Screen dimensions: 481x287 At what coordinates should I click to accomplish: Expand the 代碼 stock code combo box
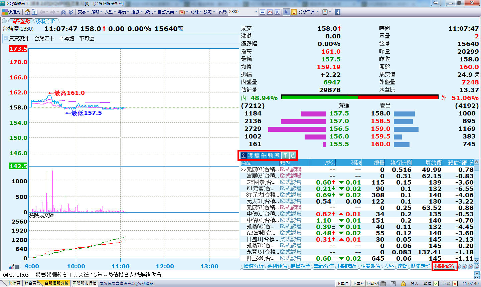point(256,12)
